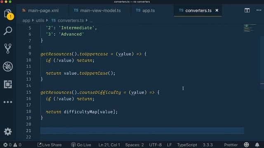Image resolution: width=264 pixels, height=148 pixels.
Task: Click the utils breadcrumb folder
Action: pos(40,21)
